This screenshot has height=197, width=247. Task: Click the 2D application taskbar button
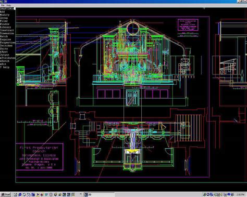click(x=99, y=194)
